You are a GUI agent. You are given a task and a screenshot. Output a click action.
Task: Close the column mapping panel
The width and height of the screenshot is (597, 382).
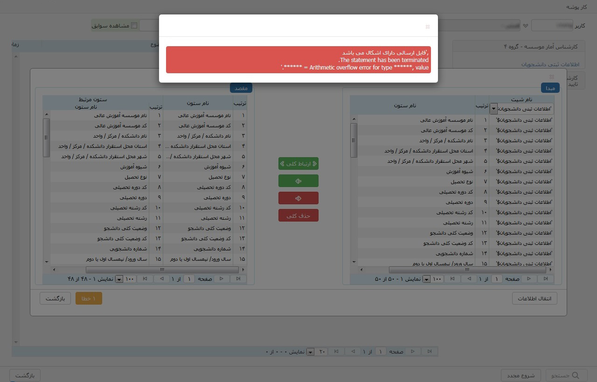(x=551, y=76)
